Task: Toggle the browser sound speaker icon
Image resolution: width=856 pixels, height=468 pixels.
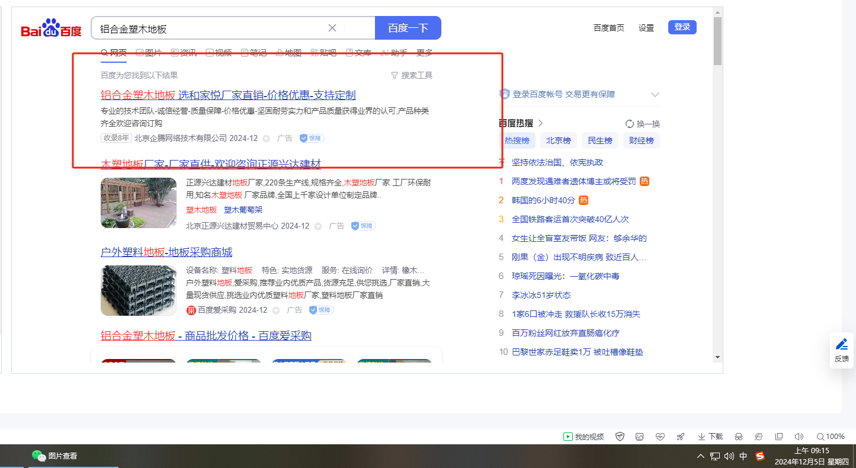Action: click(x=799, y=437)
